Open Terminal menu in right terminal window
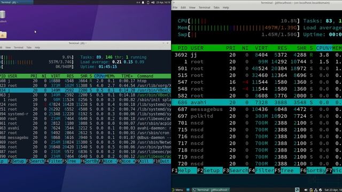This screenshot has height=192, width=342. pos(204,7)
